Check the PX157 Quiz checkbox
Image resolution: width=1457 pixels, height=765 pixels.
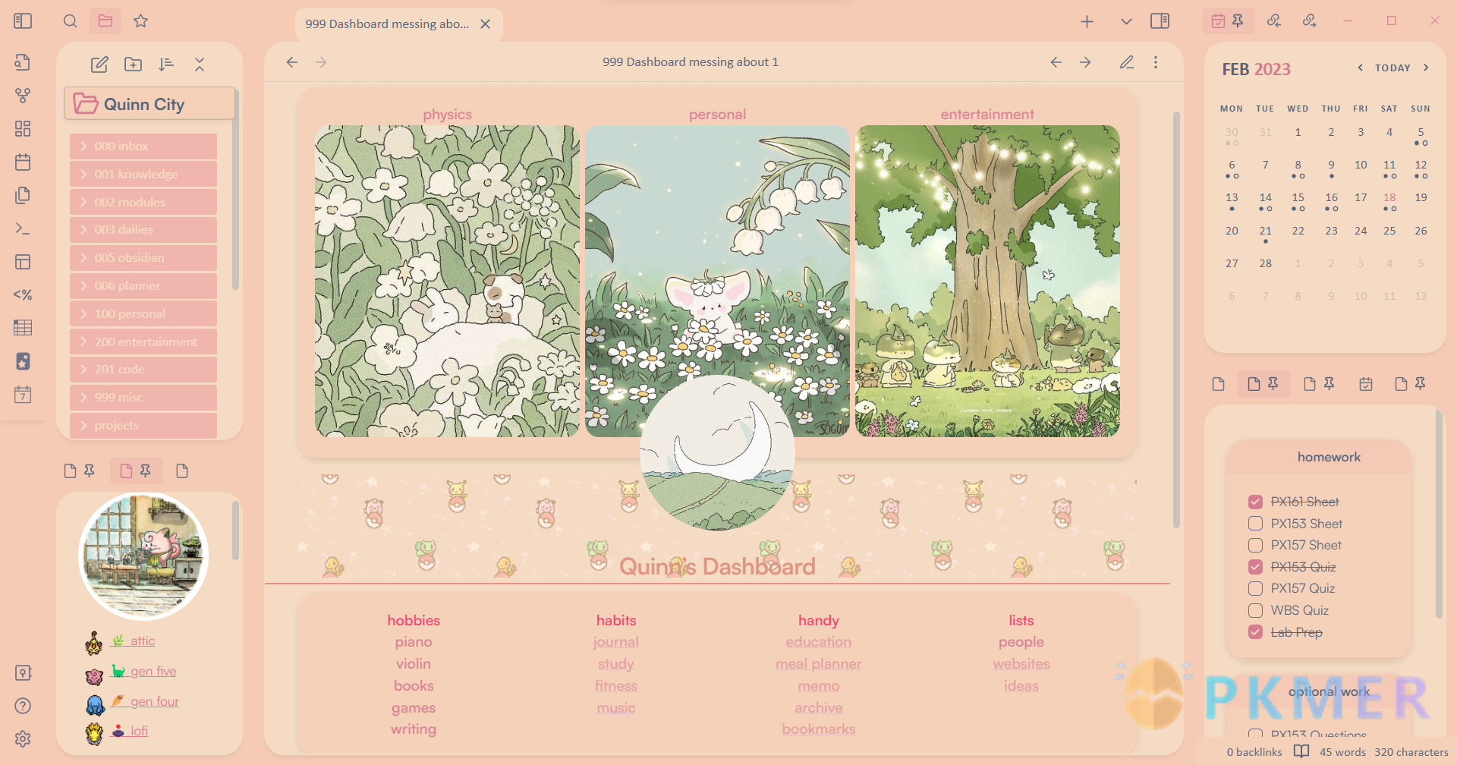click(1255, 588)
